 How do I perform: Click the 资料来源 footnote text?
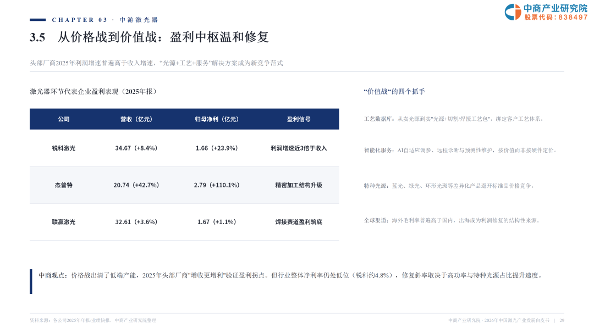(93, 320)
